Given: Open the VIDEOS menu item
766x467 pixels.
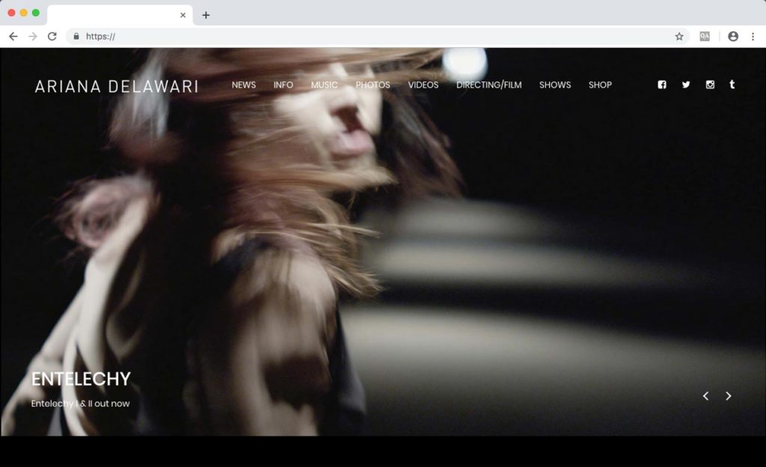Looking at the screenshot, I should 423,85.
